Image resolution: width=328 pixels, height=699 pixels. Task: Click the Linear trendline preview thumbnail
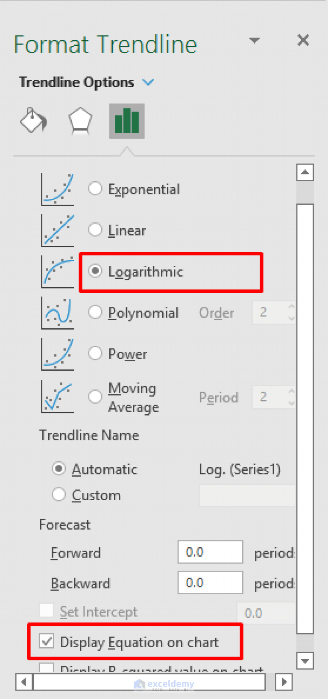point(57,230)
